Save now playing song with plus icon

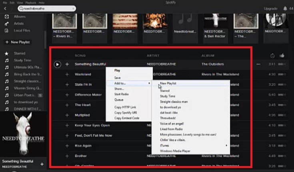[x=42, y=164]
